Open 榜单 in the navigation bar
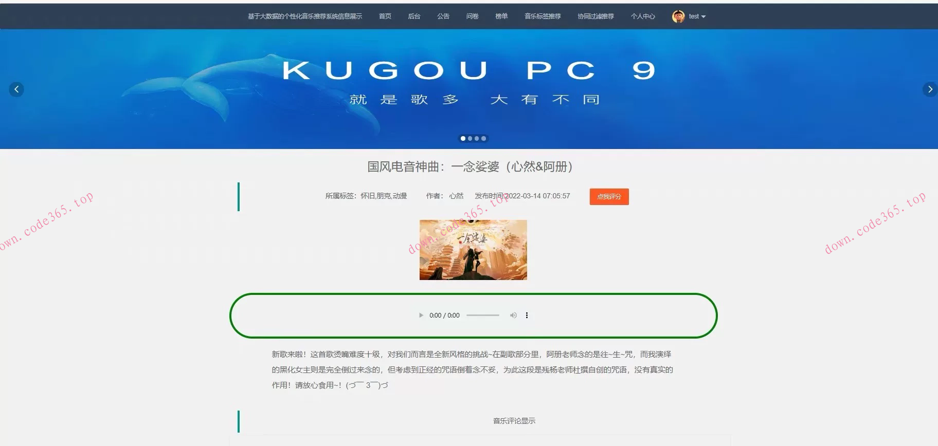Screen dimensions: 938x446 (x=501, y=16)
